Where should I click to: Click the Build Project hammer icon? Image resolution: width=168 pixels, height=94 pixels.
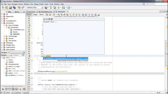click(x=51, y=8)
